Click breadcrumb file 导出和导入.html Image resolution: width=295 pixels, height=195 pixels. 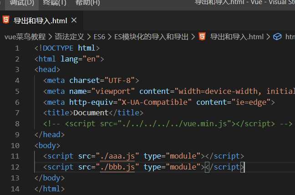(x=237, y=37)
